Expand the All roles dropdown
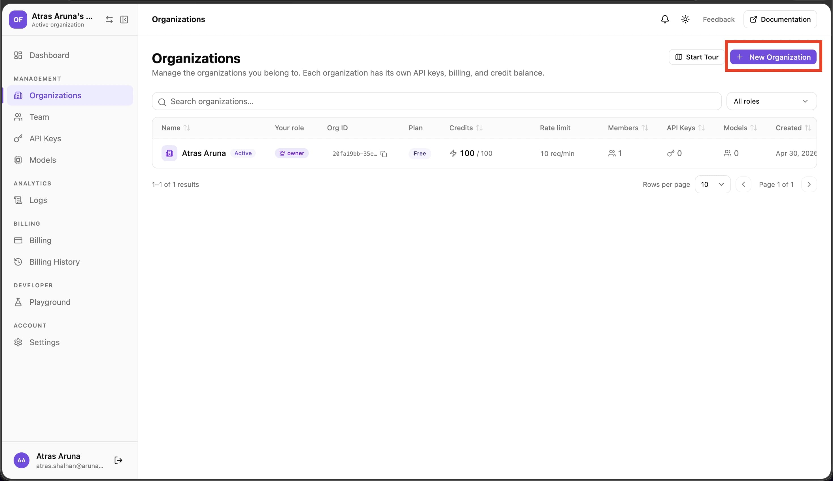Image resolution: width=833 pixels, height=481 pixels. tap(771, 101)
